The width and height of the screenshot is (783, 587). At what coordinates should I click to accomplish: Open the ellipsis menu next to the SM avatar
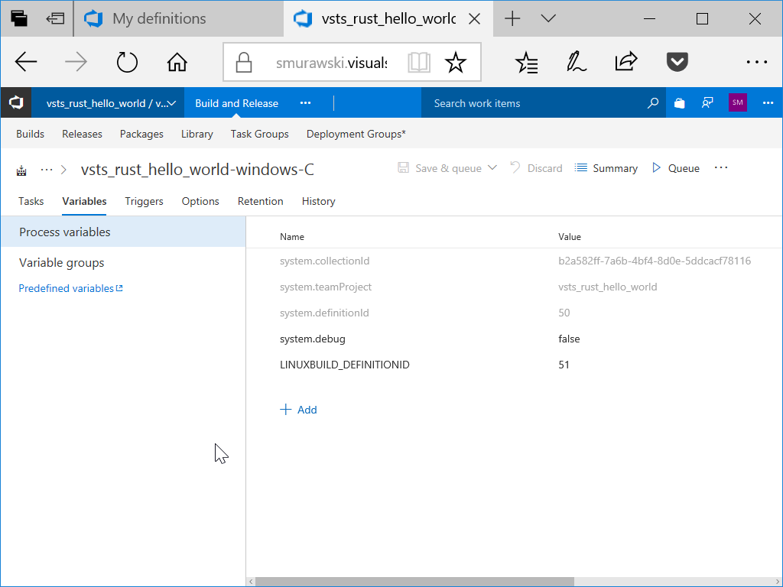click(768, 103)
